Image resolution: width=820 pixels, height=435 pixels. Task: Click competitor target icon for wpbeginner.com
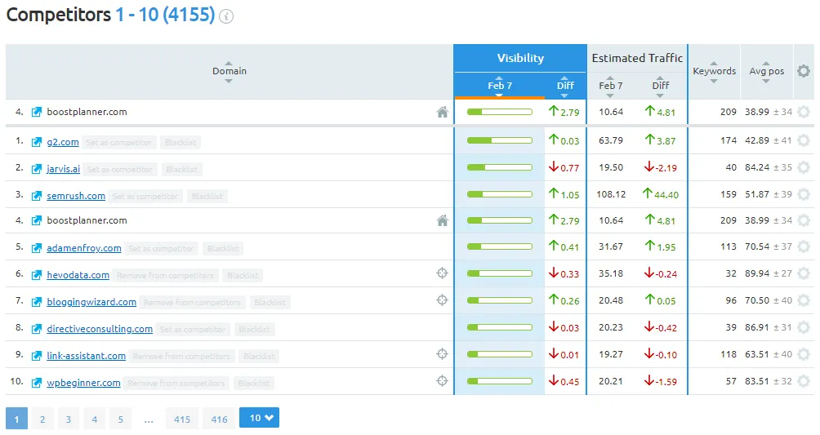(x=442, y=381)
